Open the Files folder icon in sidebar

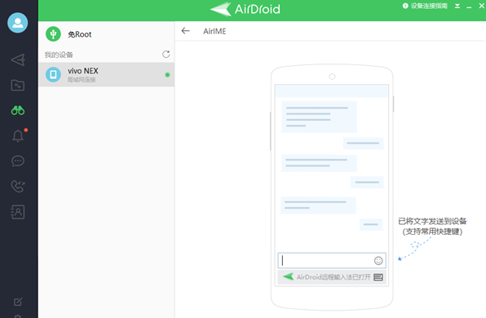click(18, 86)
